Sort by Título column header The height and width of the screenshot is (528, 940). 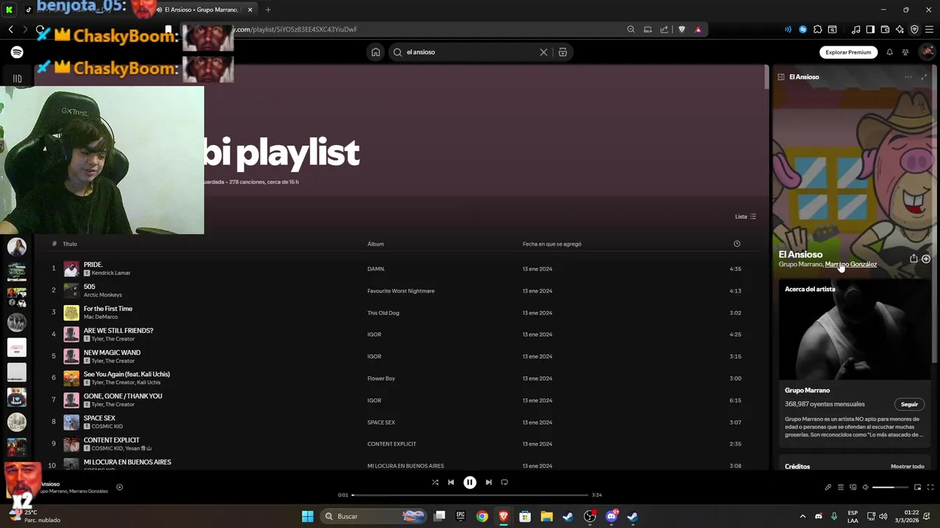pos(70,243)
